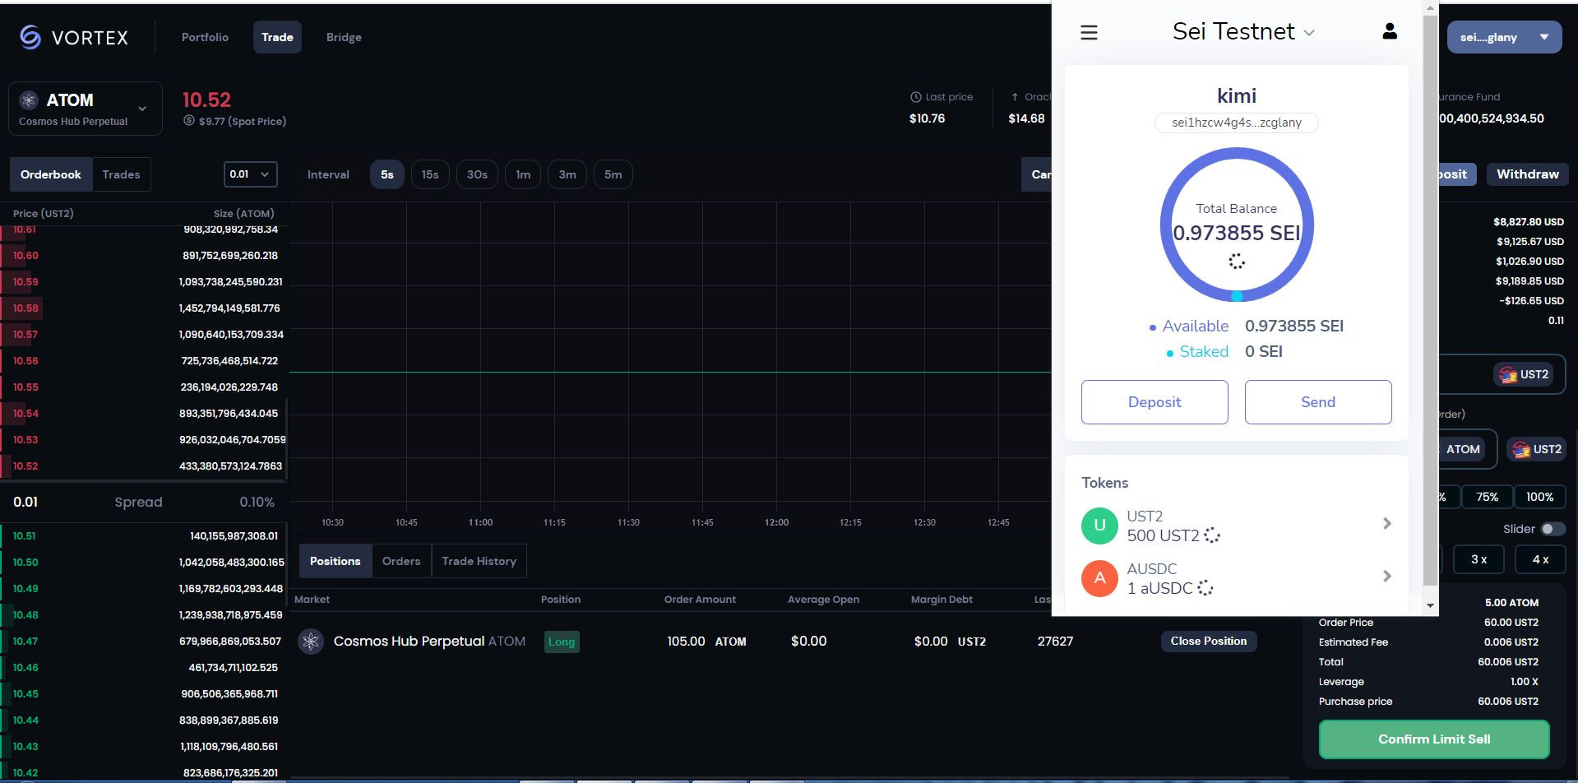Click the ATOM coin icon in market selector

[x=29, y=100]
